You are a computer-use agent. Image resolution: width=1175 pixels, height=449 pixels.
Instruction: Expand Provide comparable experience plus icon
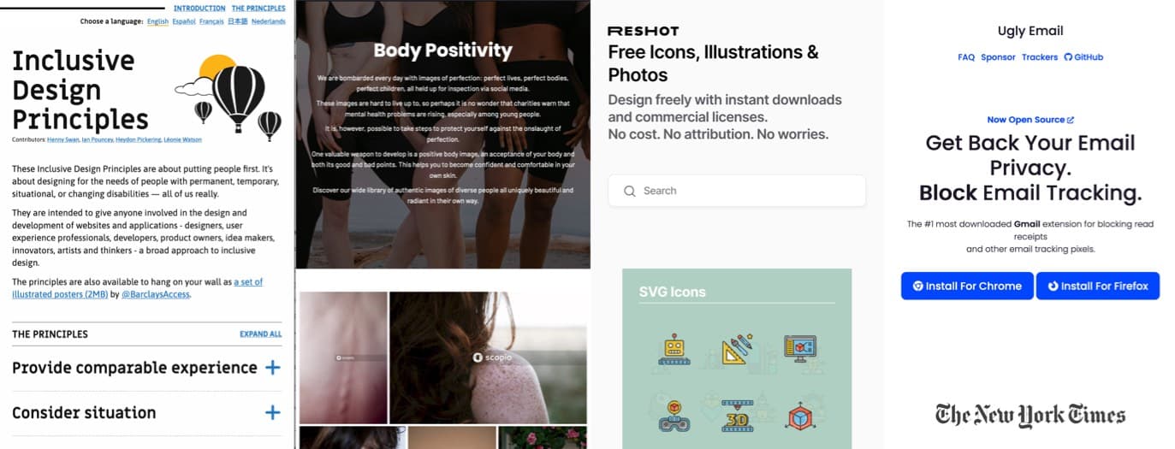pyautogui.click(x=272, y=368)
